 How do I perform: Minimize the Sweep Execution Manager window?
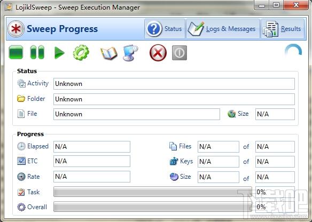(262, 5)
